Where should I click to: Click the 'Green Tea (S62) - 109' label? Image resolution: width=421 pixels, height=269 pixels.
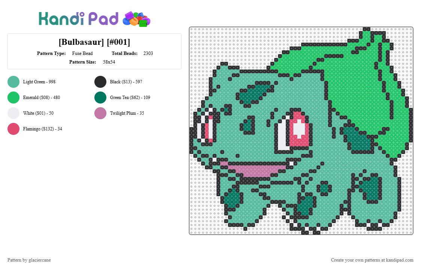(x=130, y=98)
